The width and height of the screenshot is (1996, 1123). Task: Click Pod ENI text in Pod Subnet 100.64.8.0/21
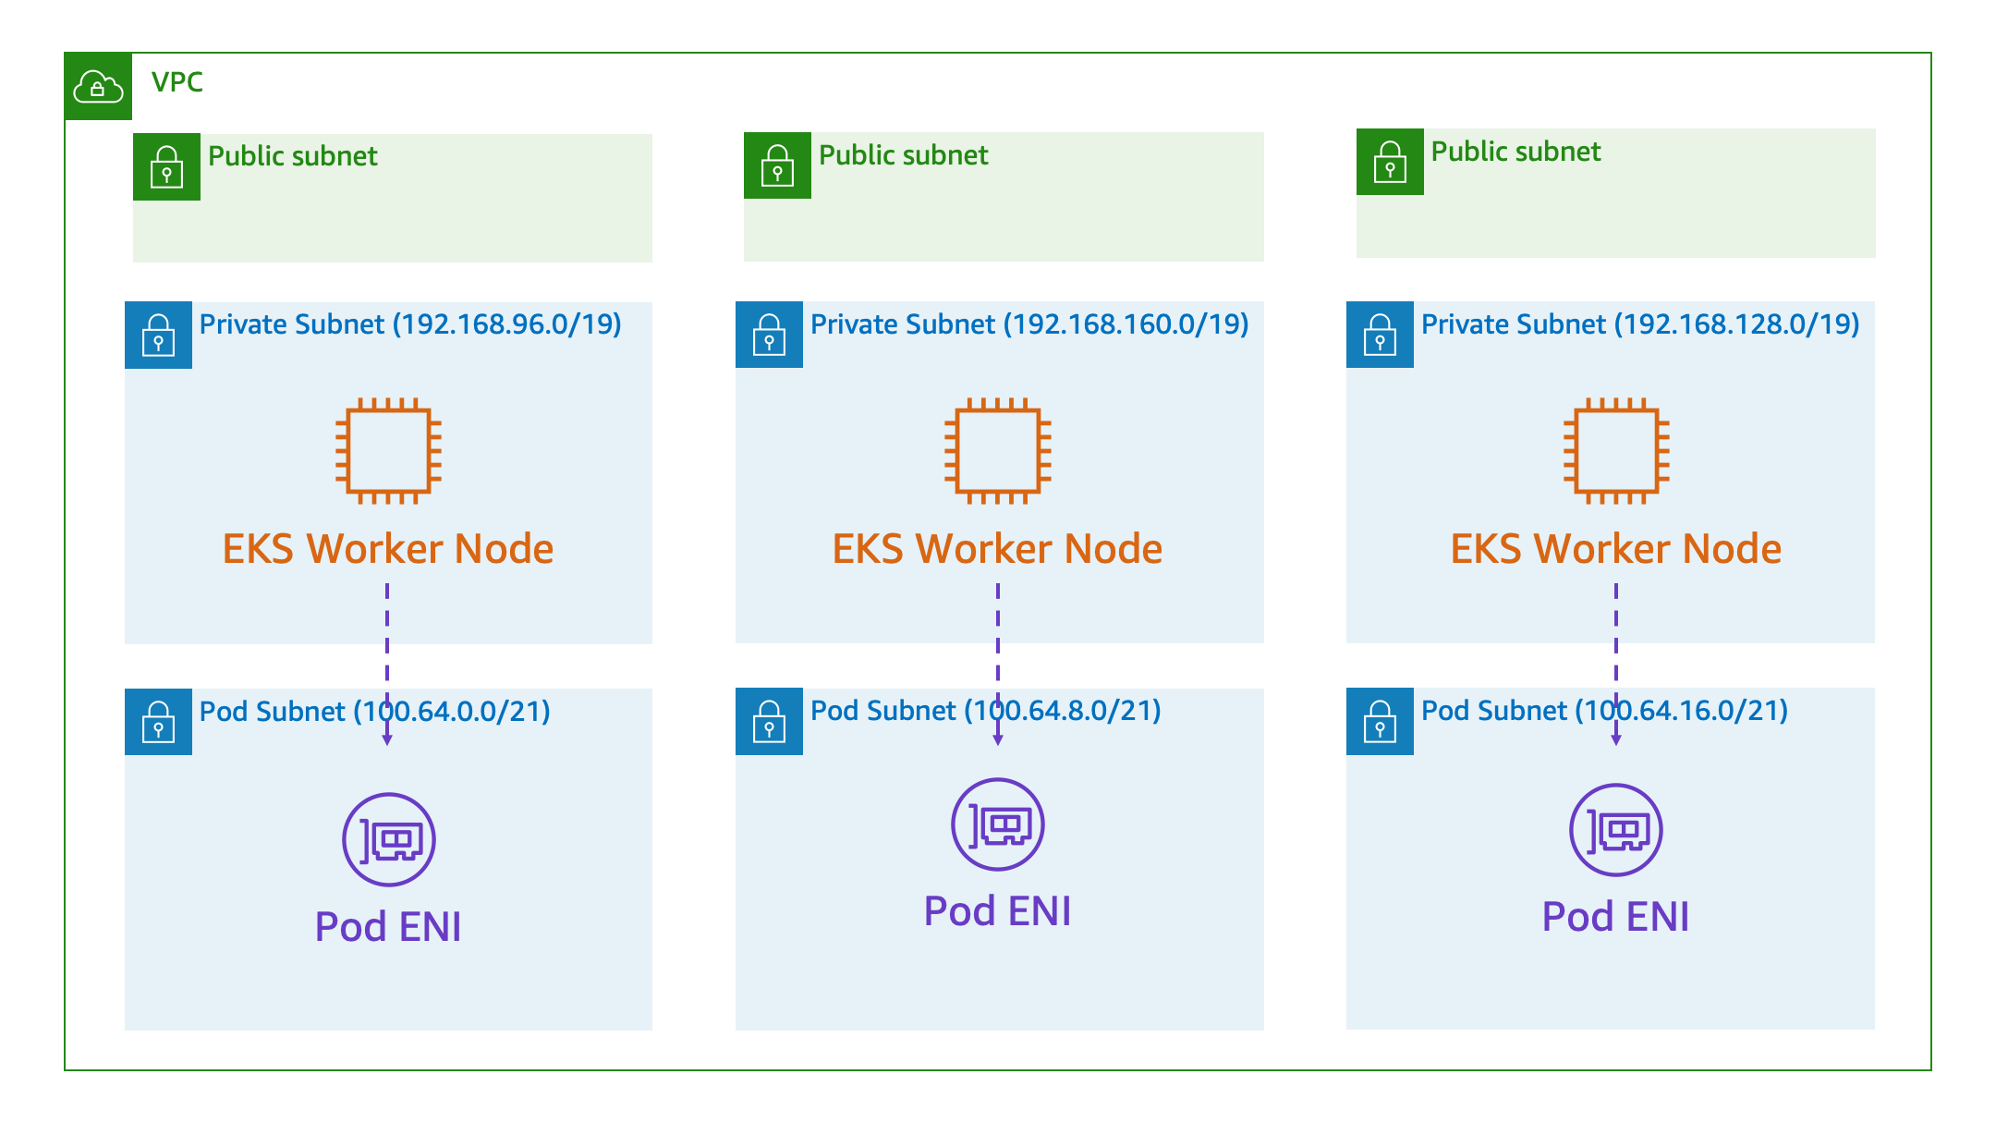point(998,911)
